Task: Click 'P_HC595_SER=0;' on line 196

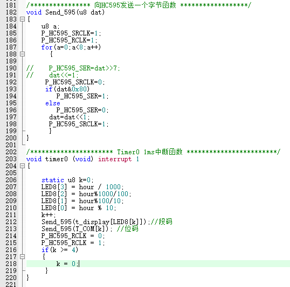Action: coord(82,110)
